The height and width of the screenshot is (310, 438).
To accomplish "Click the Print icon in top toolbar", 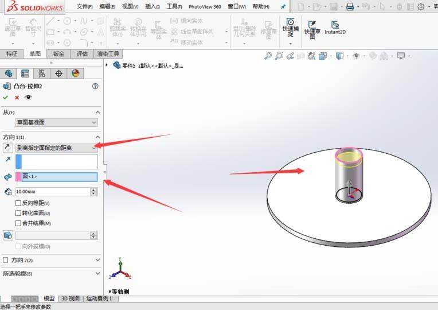I will (x=350, y=6).
